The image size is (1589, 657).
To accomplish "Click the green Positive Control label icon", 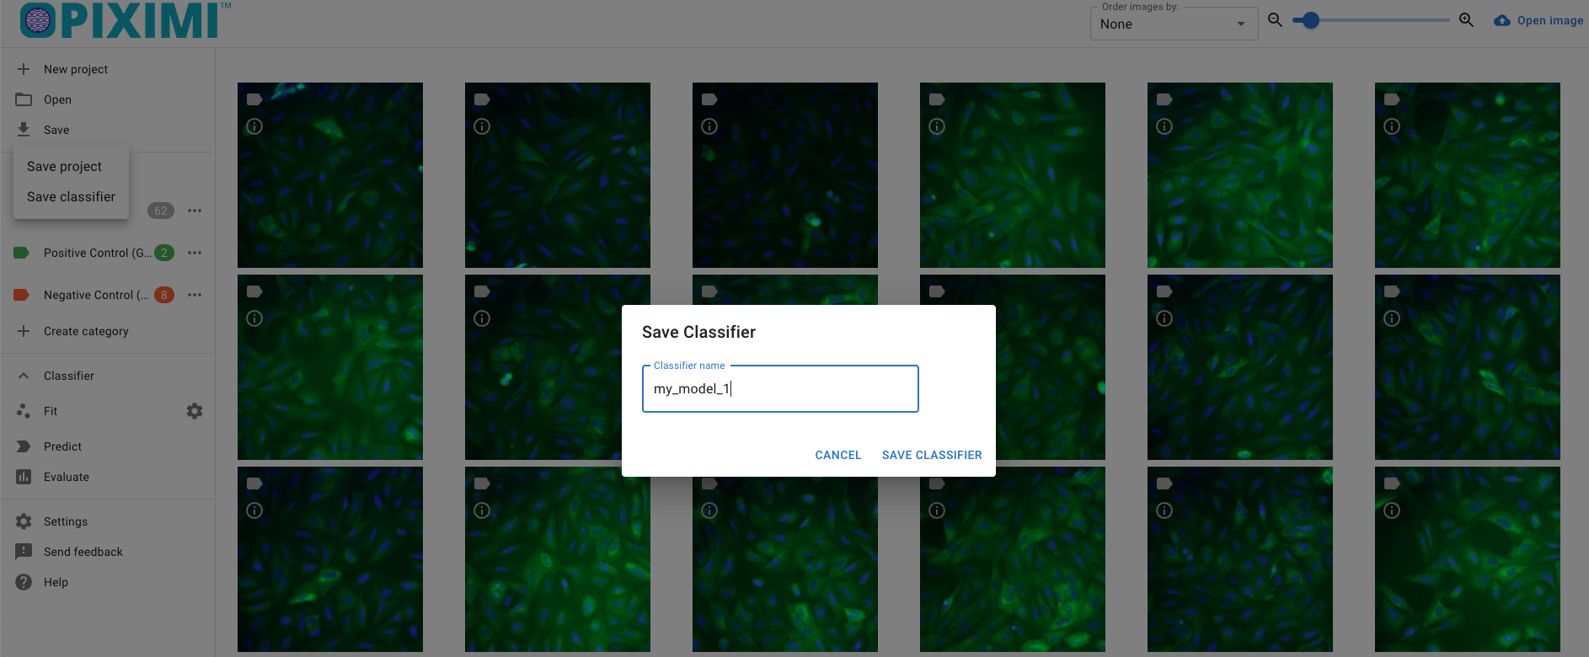I will [x=22, y=253].
